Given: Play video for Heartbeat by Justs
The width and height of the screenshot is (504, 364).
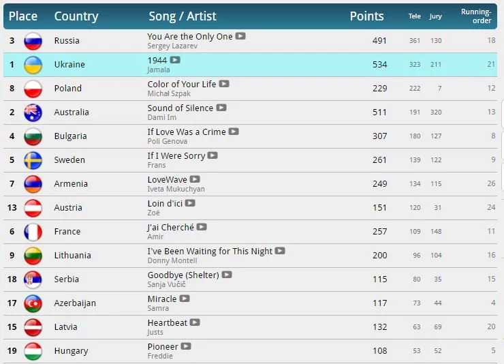Looking at the screenshot, I should 195,322.
